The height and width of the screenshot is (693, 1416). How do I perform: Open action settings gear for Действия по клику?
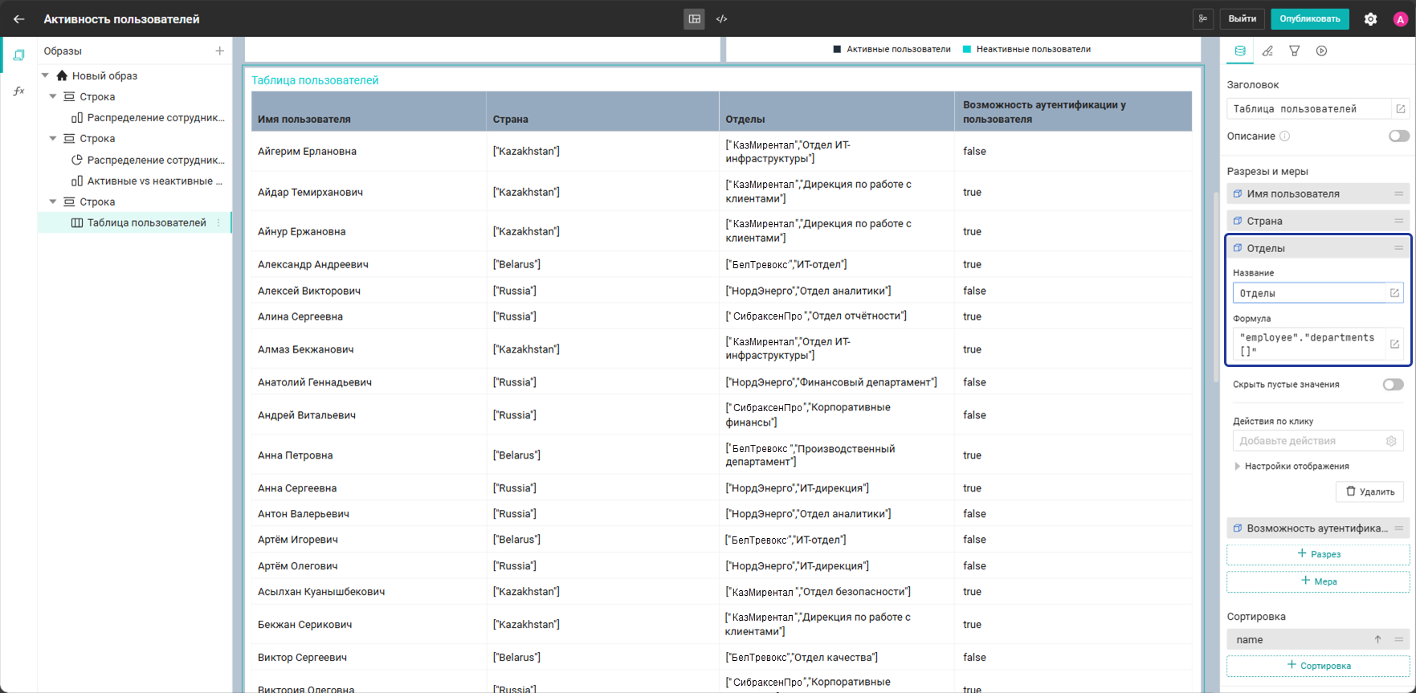coord(1391,441)
